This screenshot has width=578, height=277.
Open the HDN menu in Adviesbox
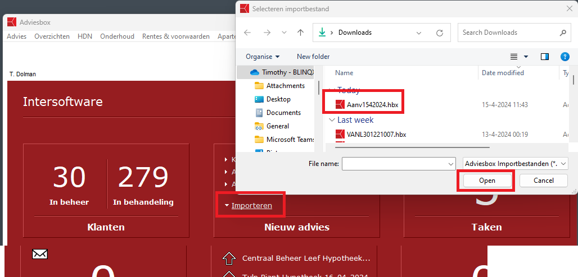[x=85, y=36]
